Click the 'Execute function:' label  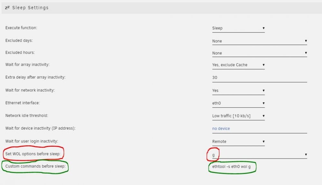[x=21, y=28]
